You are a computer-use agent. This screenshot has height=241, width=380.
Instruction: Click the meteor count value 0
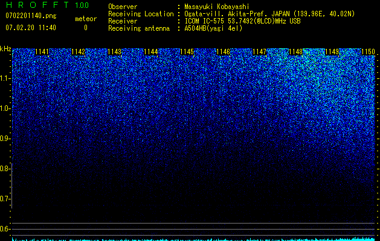click(x=86, y=28)
